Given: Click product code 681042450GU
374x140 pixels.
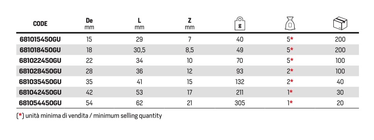Looking at the screenshot, I should (40, 93).
